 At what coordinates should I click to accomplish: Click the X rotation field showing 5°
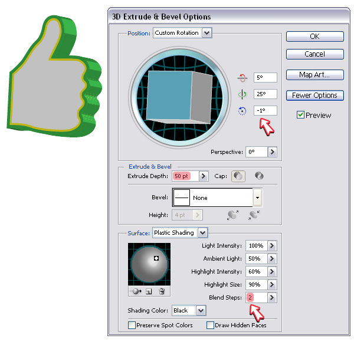(265, 78)
